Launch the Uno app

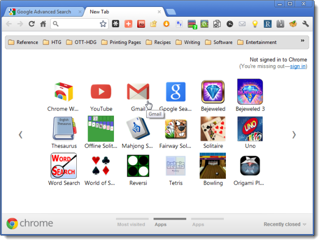click(250, 128)
